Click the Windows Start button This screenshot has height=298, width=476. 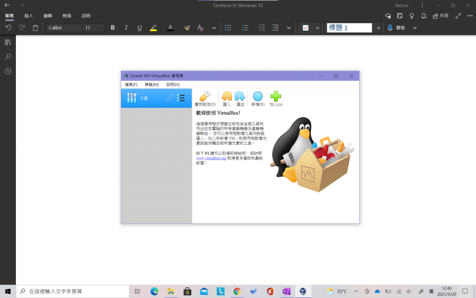coord(8,291)
